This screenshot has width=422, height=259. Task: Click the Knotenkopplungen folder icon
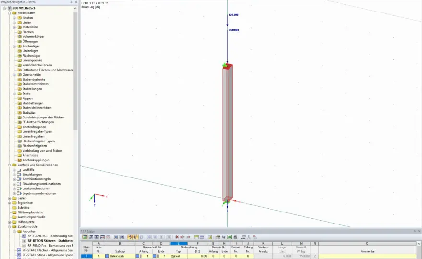tap(19, 160)
